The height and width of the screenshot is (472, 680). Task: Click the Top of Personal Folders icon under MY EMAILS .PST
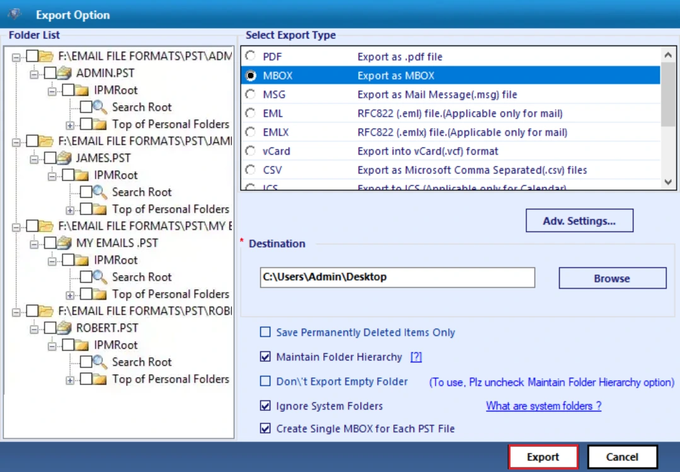click(100, 294)
